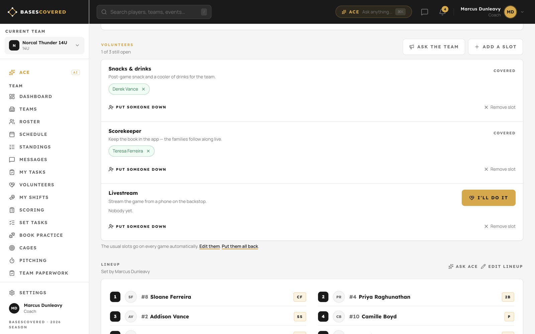Remove Teresa Ferreira from Scorekeeper
The height and width of the screenshot is (334, 535).
148,151
